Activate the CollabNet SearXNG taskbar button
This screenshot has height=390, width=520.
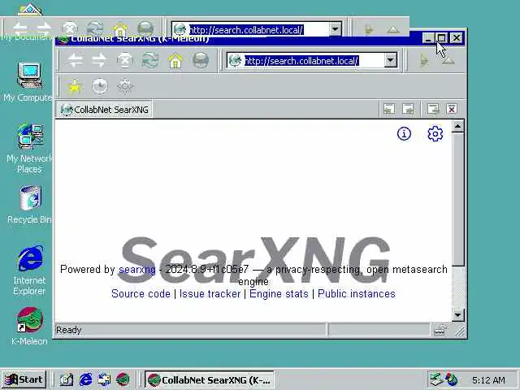pos(210,379)
